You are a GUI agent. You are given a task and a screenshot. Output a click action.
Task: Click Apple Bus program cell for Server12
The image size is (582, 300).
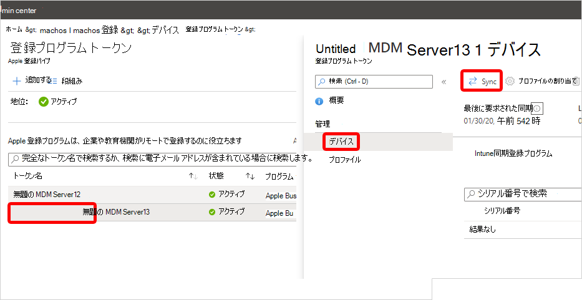(281, 196)
